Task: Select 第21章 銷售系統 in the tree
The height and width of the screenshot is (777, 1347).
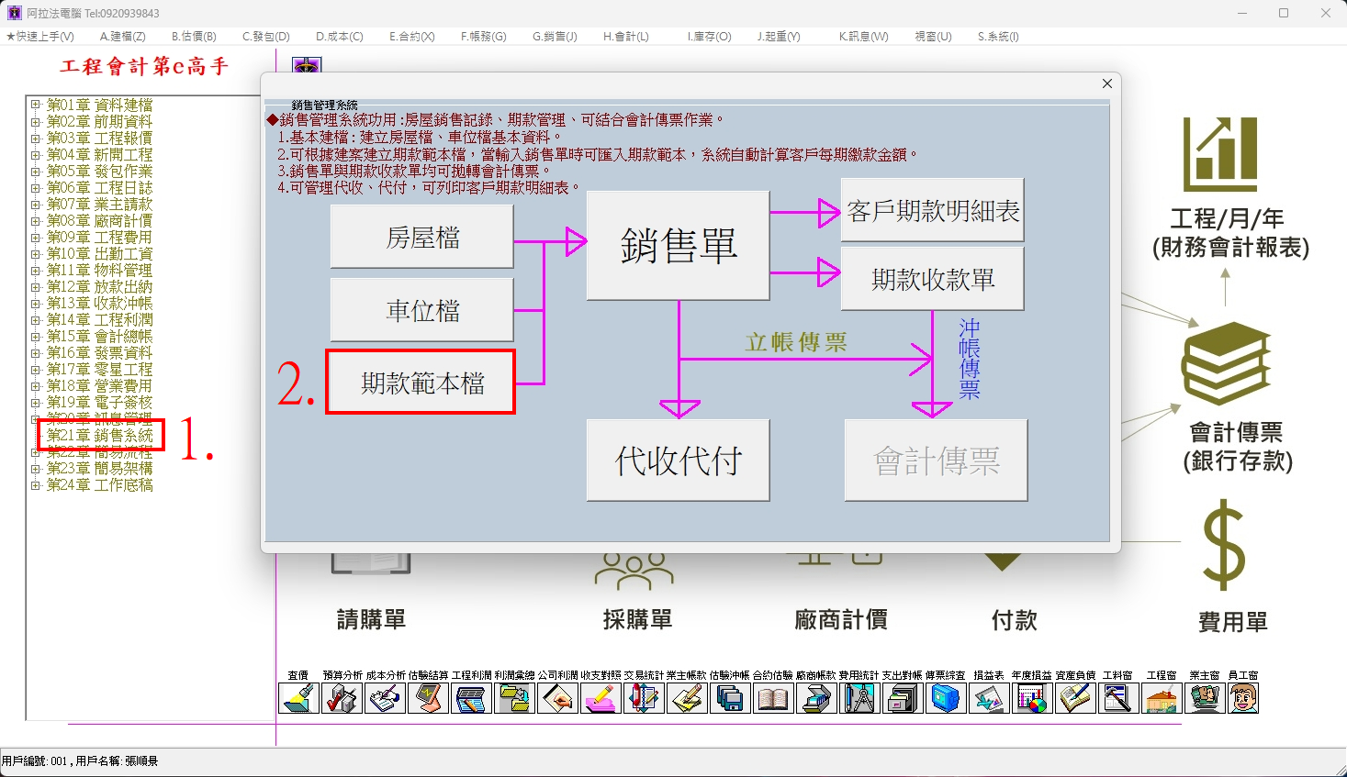Action: [100, 435]
